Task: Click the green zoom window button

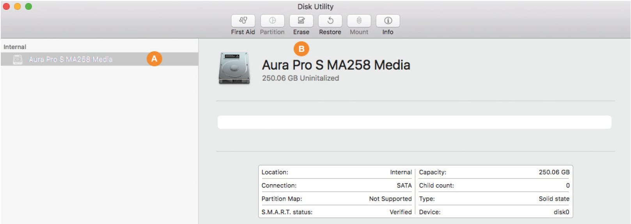Action: pyautogui.click(x=28, y=7)
